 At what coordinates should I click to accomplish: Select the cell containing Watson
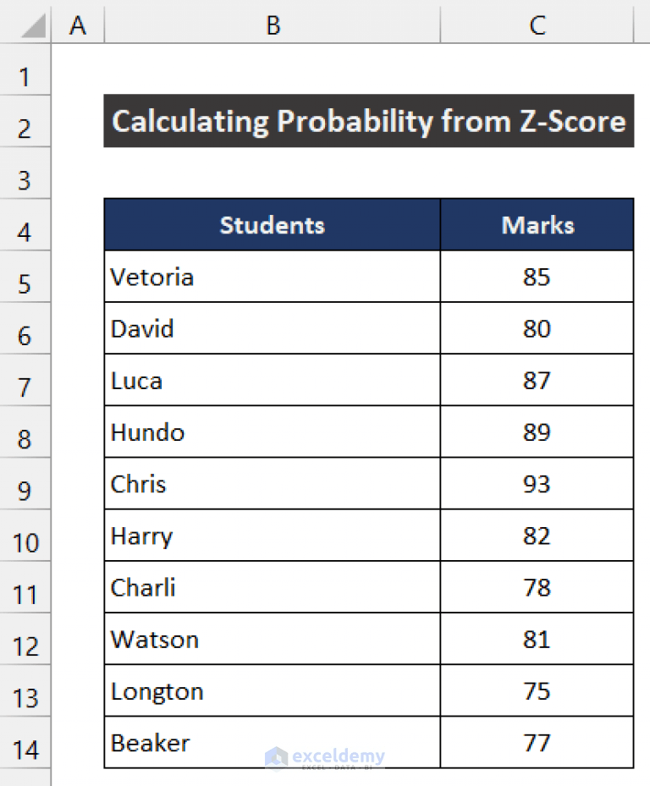pos(272,639)
